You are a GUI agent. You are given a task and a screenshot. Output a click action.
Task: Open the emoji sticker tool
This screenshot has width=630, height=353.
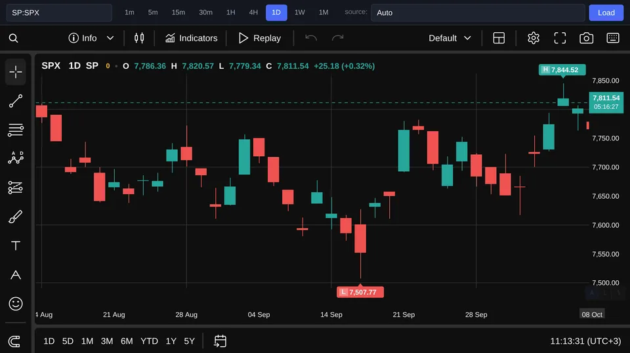[x=16, y=304]
